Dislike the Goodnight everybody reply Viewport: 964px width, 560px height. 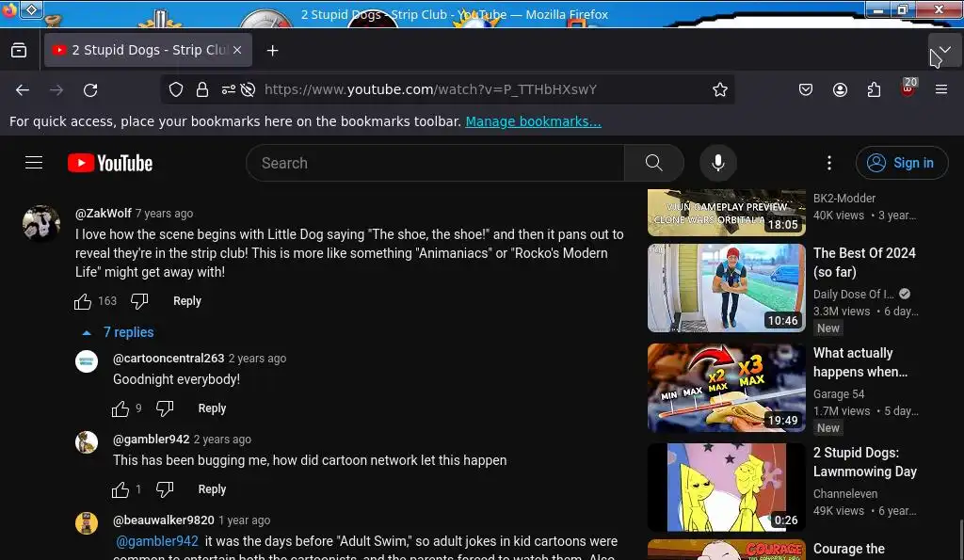tap(165, 408)
